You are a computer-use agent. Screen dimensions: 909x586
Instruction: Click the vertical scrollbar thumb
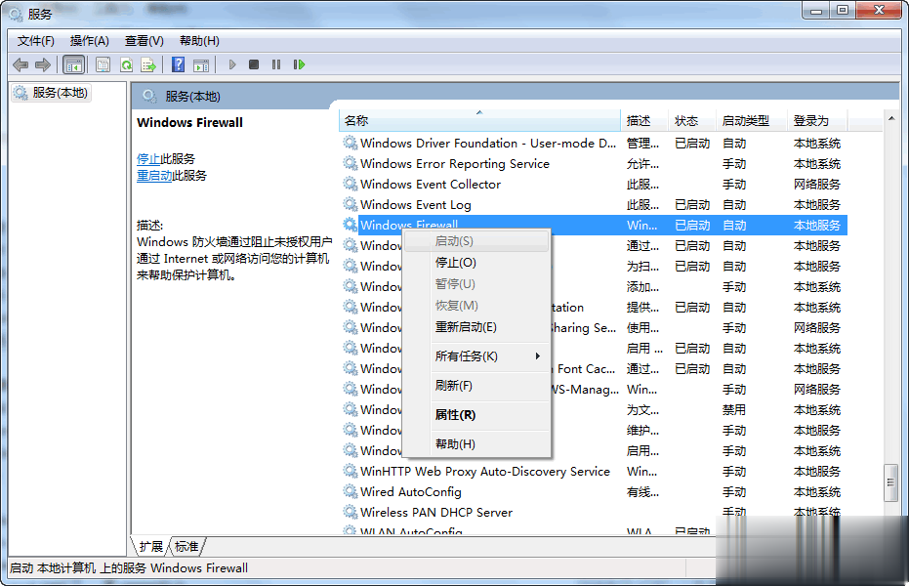click(891, 482)
